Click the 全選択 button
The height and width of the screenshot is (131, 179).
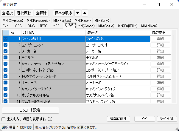click(8, 13)
